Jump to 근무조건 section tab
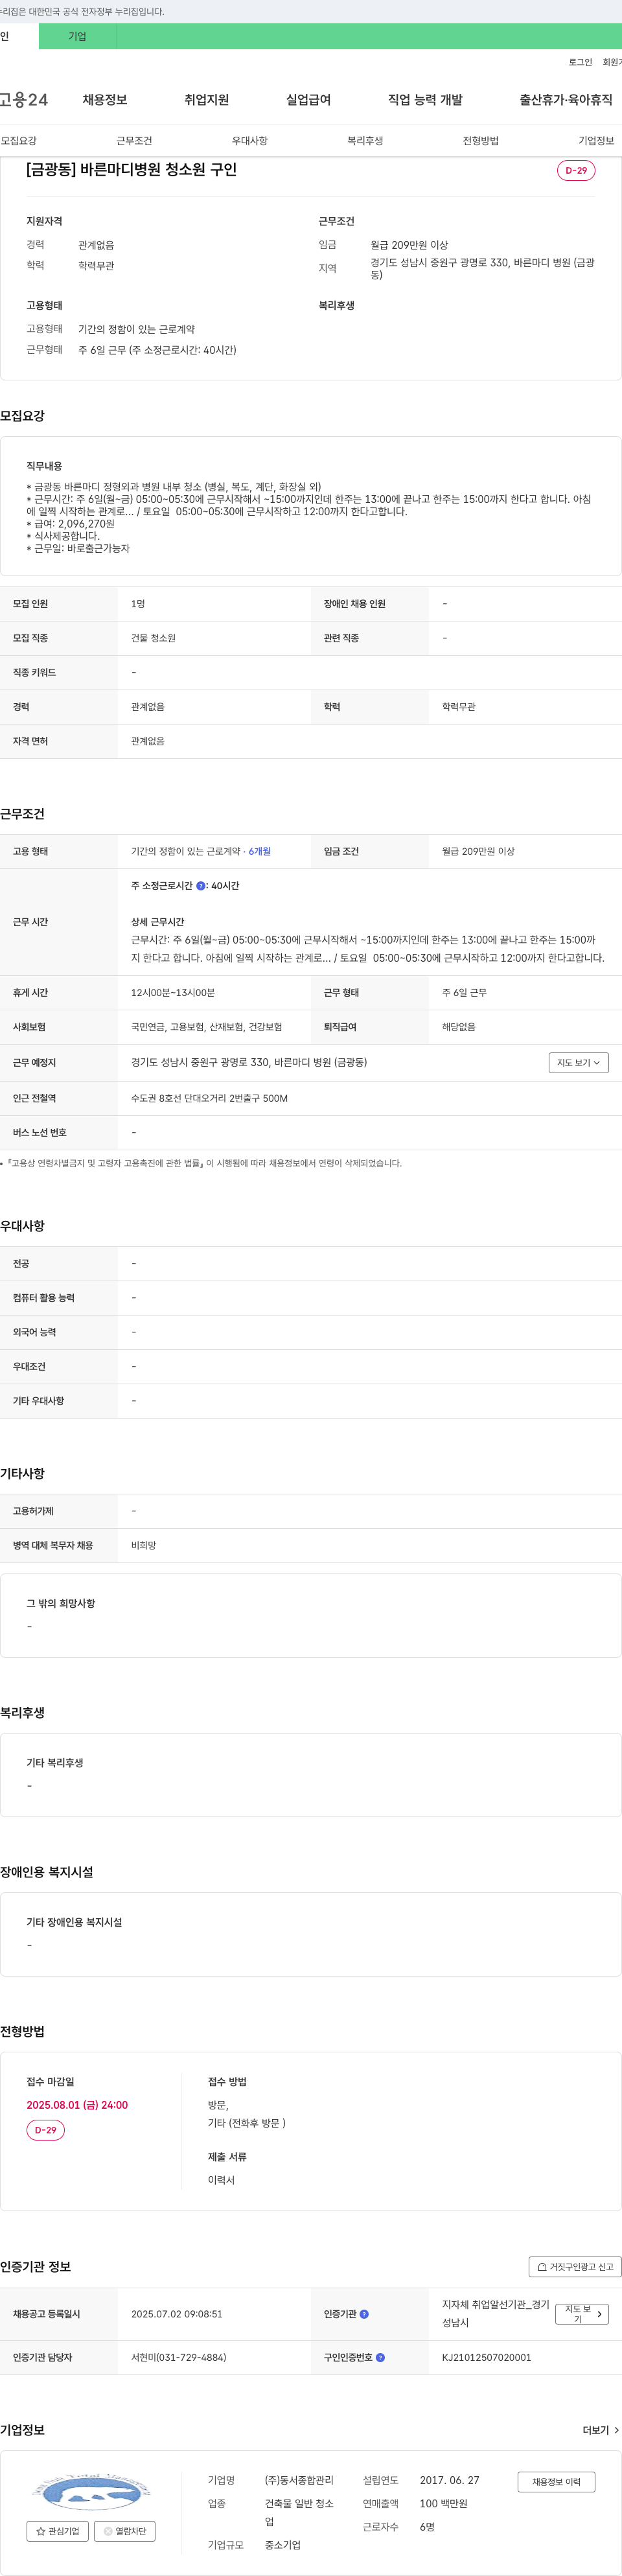 [x=134, y=141]
